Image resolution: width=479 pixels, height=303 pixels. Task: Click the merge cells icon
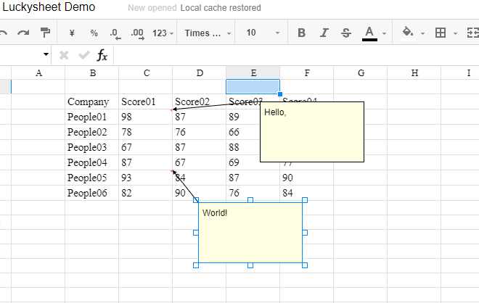473,33
